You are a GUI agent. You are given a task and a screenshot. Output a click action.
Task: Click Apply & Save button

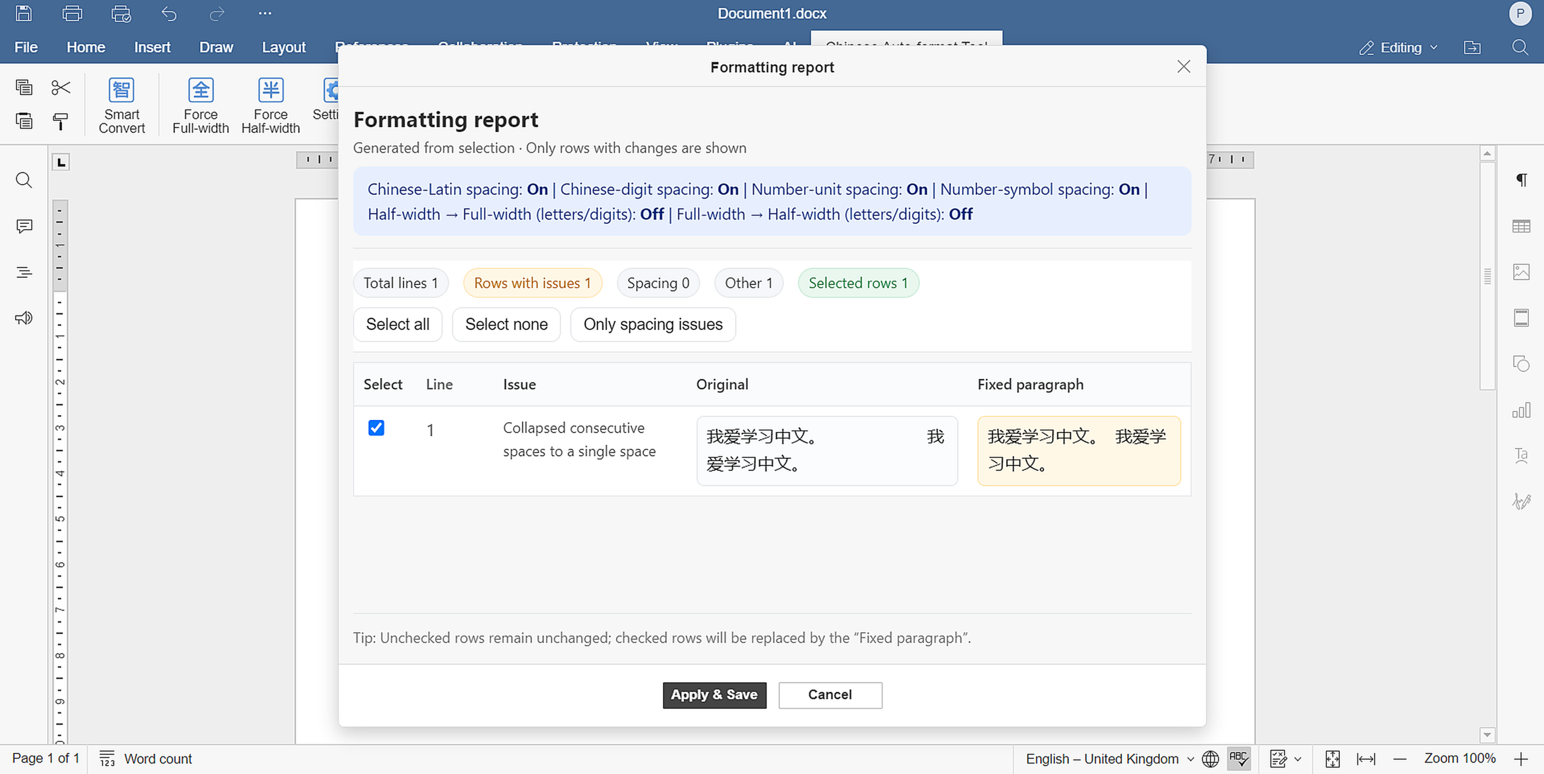pyautogui.click(x=715, y=695)
